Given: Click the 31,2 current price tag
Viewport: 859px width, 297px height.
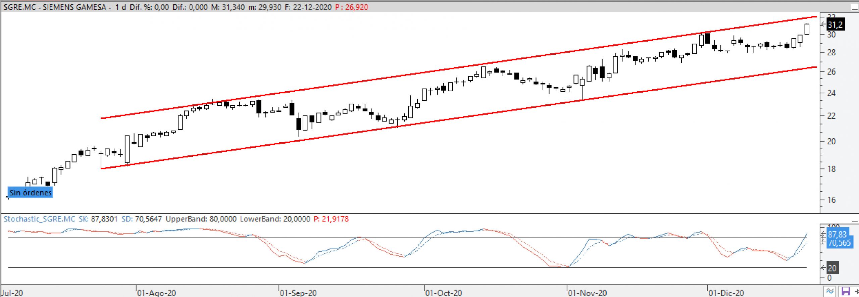Looking at the screenshot, I should (x=835, y=25).
